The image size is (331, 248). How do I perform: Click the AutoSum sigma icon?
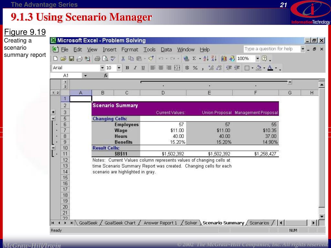point(194,59)
